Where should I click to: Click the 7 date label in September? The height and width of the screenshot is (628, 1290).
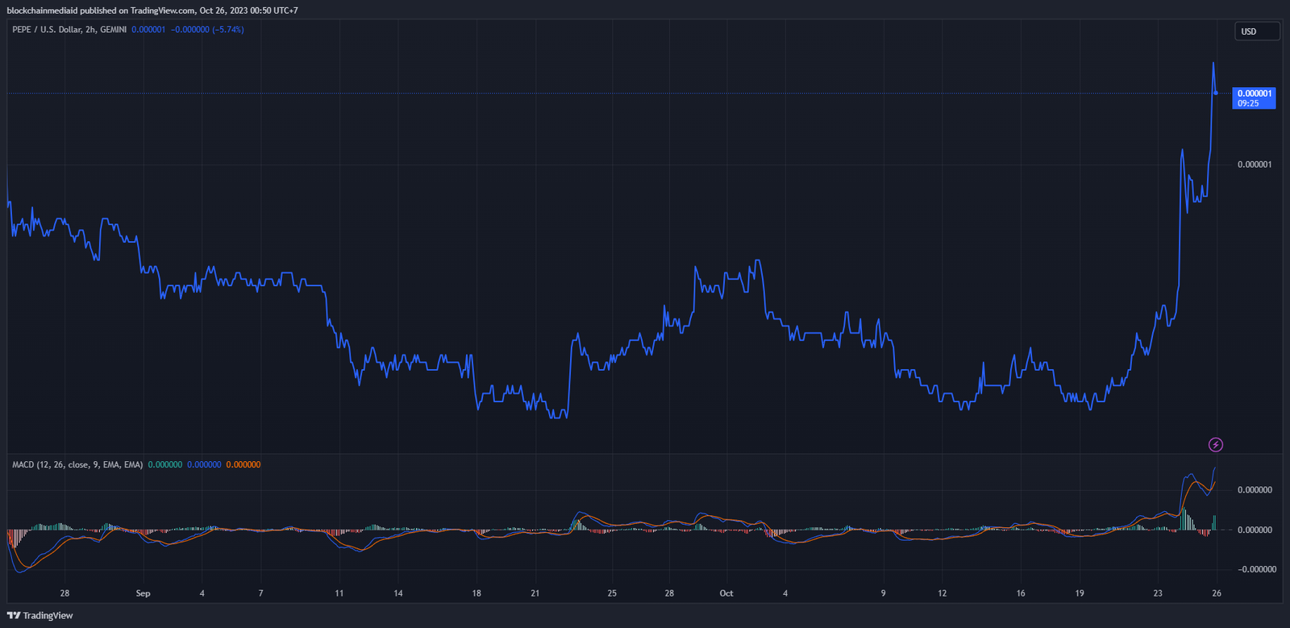pyautogui.click(x=260, y=593)
